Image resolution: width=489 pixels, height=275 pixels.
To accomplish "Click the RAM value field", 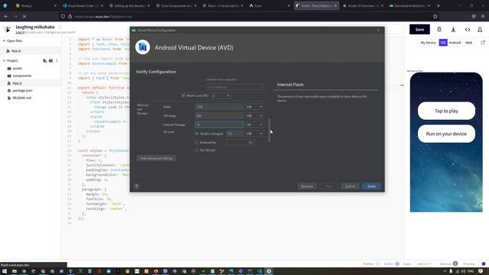I will pos(219,107).
